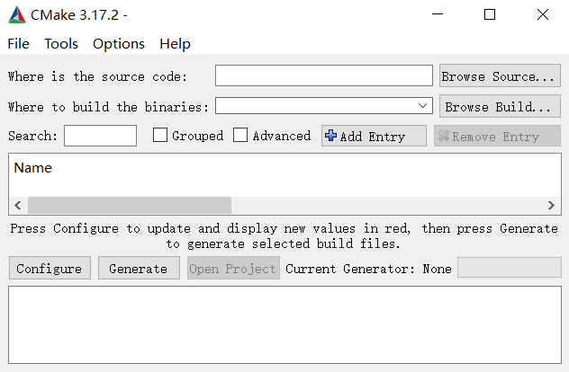Click Browse Build button
Viewport: 569px width, 372px height.
[500, 107]
